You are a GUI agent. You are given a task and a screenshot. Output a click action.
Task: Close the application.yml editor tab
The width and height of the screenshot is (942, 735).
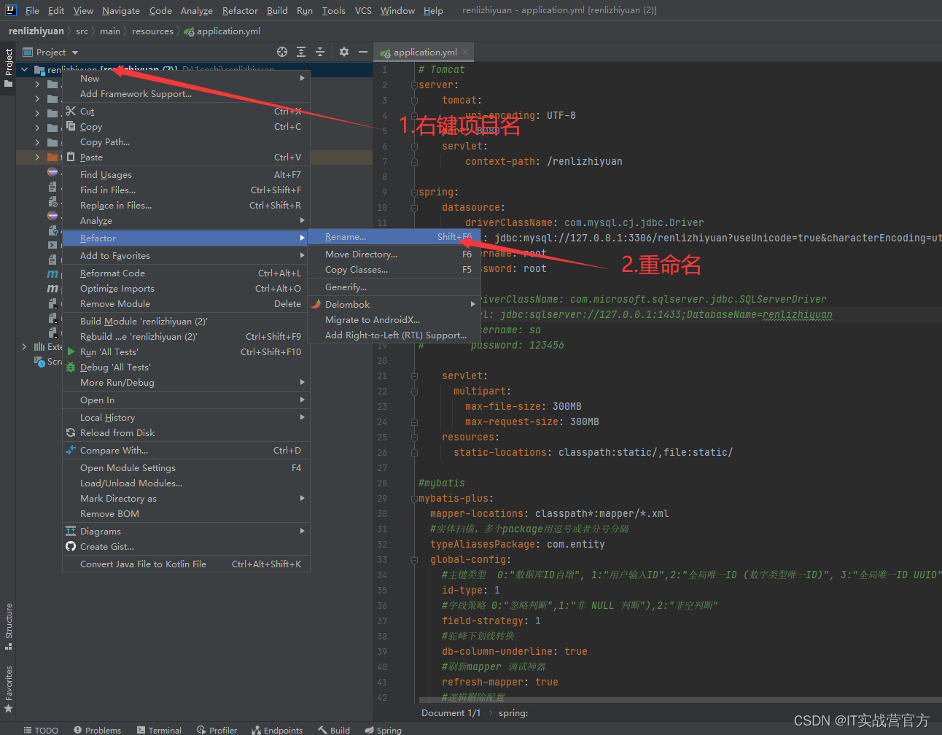click(465, 52)
